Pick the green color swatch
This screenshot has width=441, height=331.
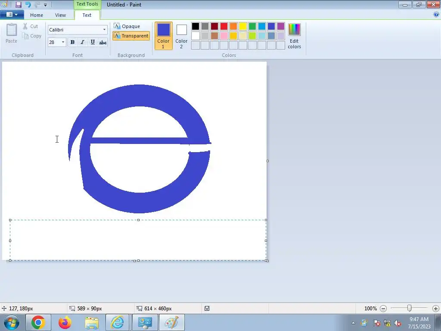pyautogui.click(x=252, y=26)
